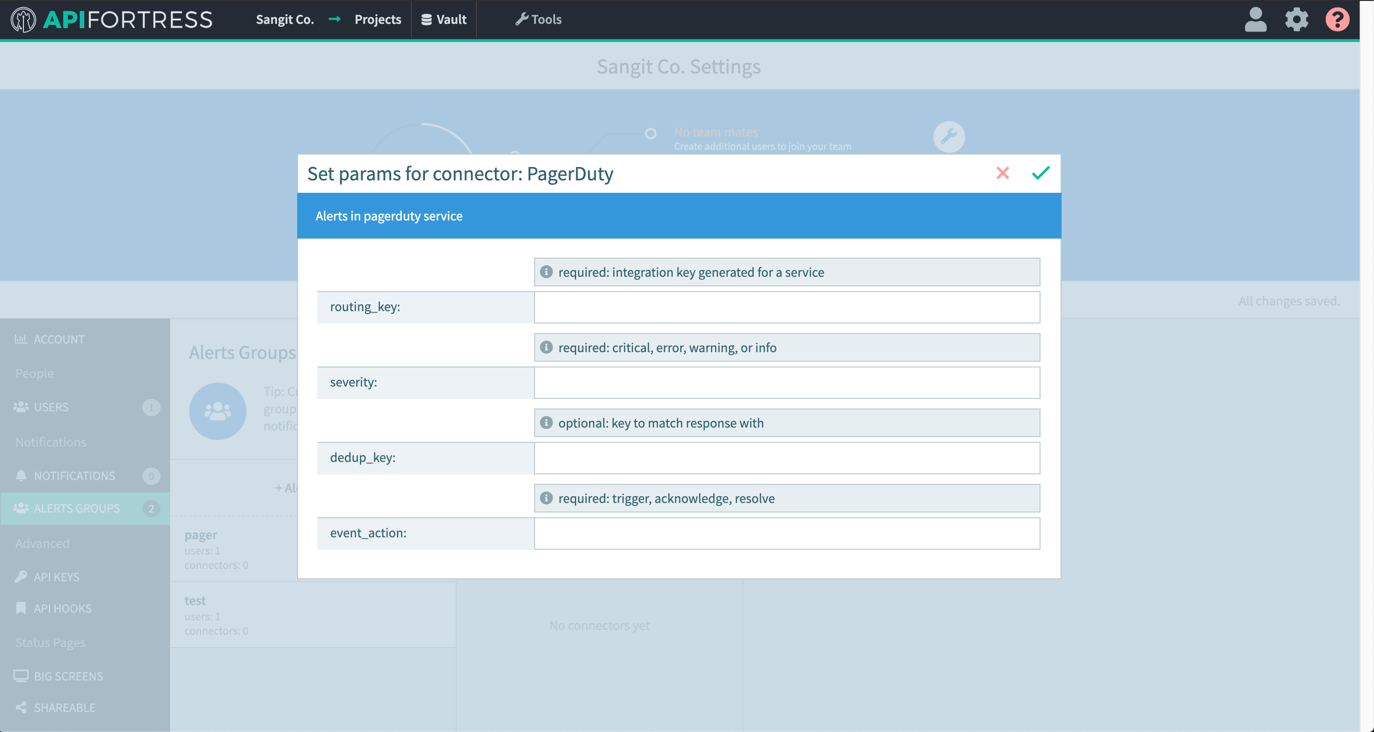Select SHAREABLE in the sidebar

tap(85, 708)
